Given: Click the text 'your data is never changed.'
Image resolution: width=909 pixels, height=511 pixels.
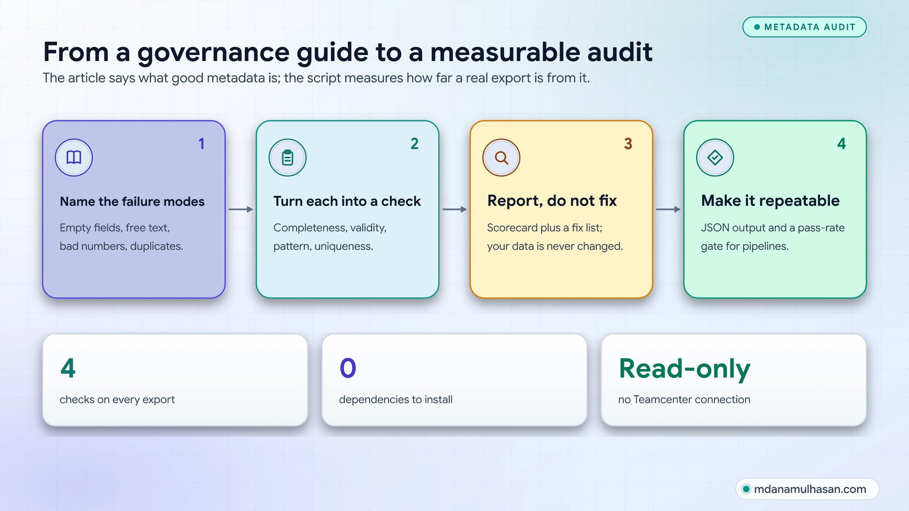Looking at the screenshot, I should (x=555, y=246).
